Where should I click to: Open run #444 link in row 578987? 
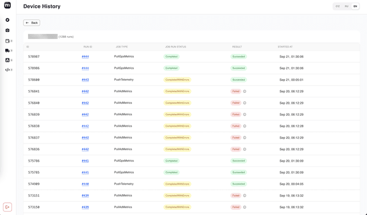coord(85,57)
